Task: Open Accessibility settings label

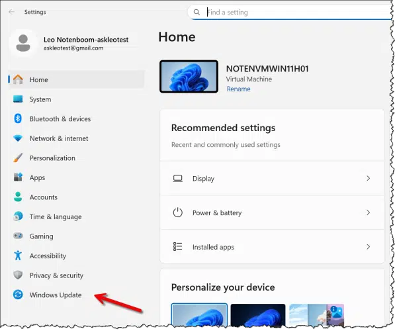Action: tap(48, 256)
